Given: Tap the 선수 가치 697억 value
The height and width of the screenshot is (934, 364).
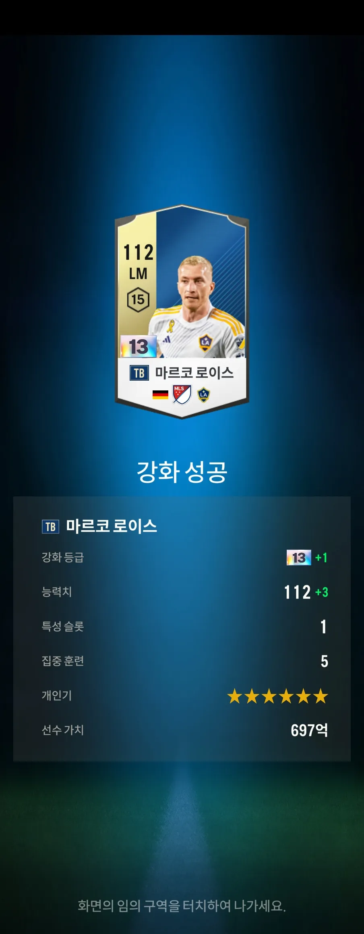Looking at the screenshot, I should (x=309, y=730).
